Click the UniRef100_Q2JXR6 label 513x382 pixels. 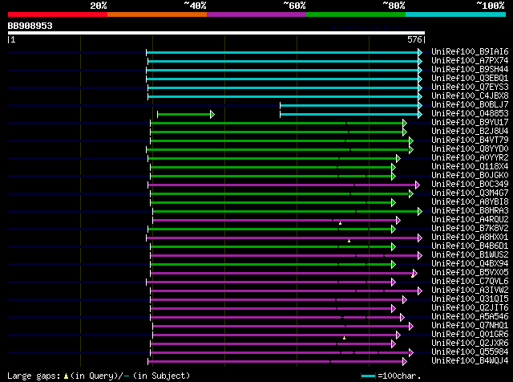point(470,343)
